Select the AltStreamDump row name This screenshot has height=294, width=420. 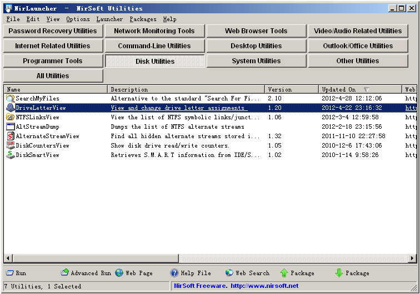[x=38, y=126]
